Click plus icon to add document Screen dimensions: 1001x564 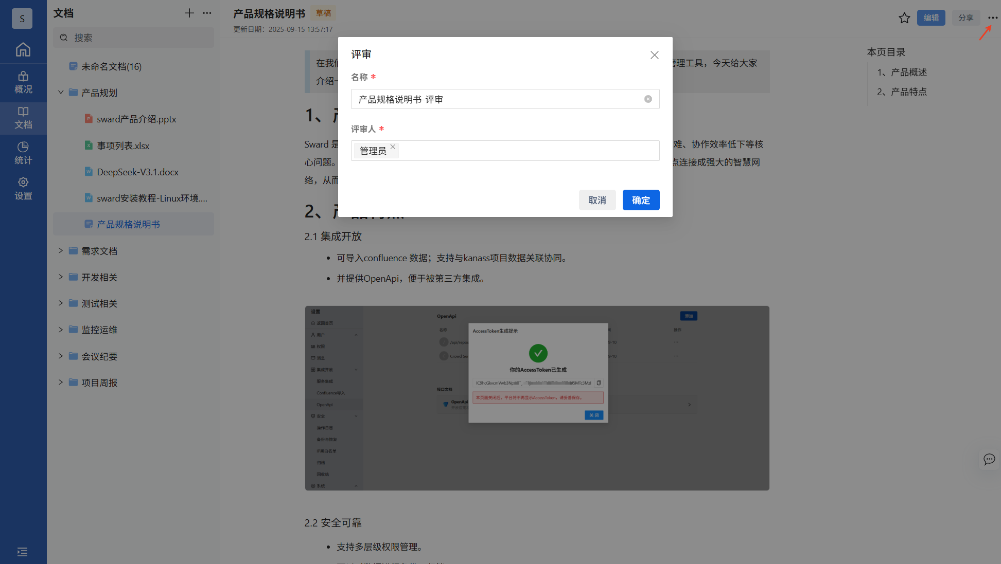pos(189,13)
